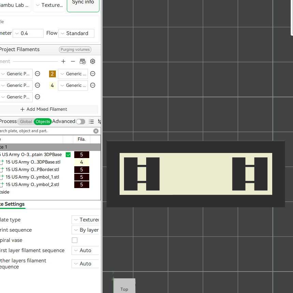Open the process settings list icon
The image size is (293, 293).
pos(91,122)
